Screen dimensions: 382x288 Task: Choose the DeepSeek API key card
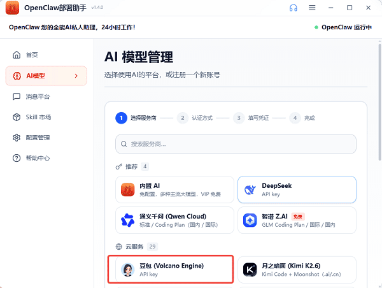point(297,189)
